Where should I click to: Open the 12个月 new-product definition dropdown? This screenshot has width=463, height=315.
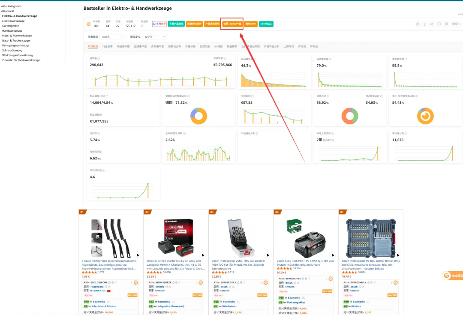(154, 37)
